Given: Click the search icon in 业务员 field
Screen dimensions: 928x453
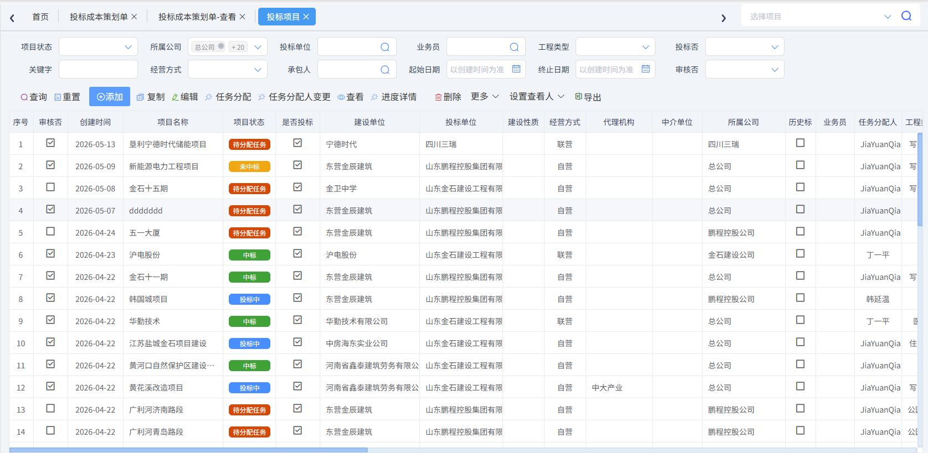Looking at the screenshot, I should coord(514,47).
